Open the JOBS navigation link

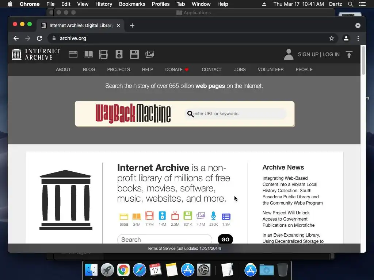[240, 70]
